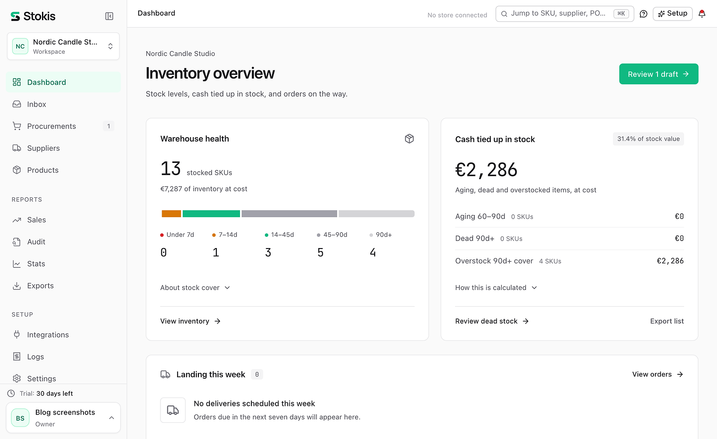Image resolution: width=717 pixels, height=439 pixels.
Task: Click the Landing this week truck icon
Action: point(165,374)
